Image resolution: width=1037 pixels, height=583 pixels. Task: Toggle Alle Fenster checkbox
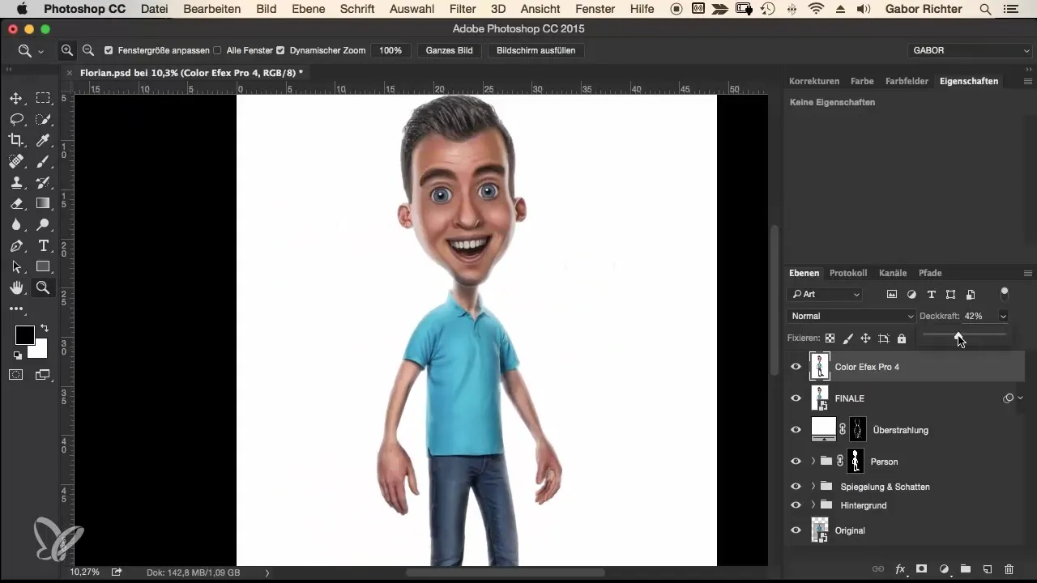217,50
